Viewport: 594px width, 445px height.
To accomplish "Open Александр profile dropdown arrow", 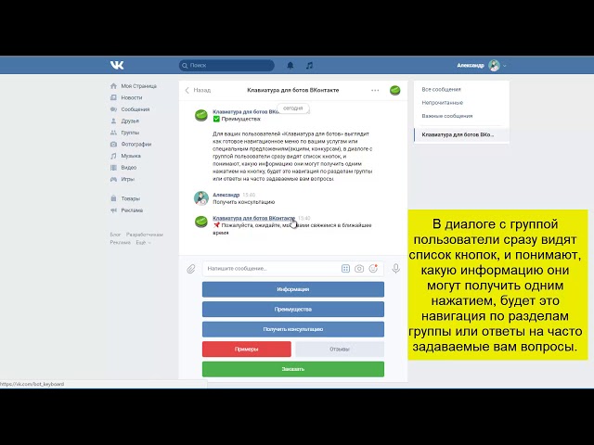I will click(x=505, y=66).
